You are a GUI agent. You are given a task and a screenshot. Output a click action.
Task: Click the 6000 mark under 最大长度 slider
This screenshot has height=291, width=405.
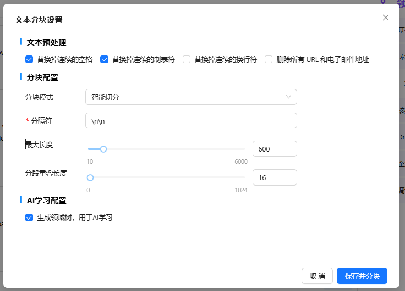241,161
